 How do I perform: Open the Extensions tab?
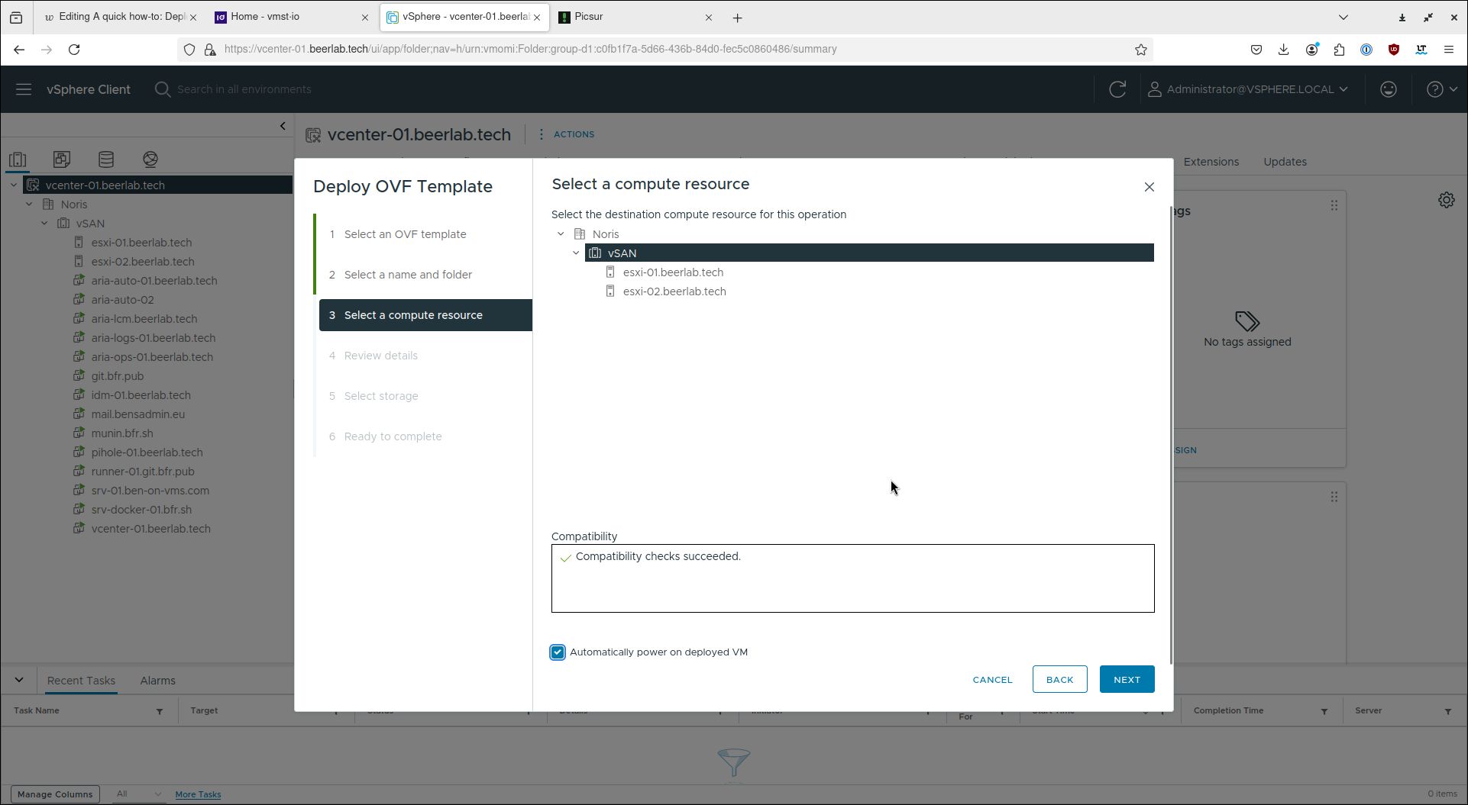tap(1211, 162)
